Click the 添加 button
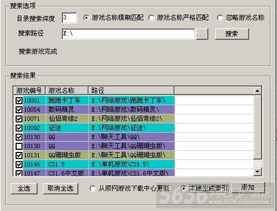Image resolution: width=277 pixels, height=211 pixels. pos(248,187)
